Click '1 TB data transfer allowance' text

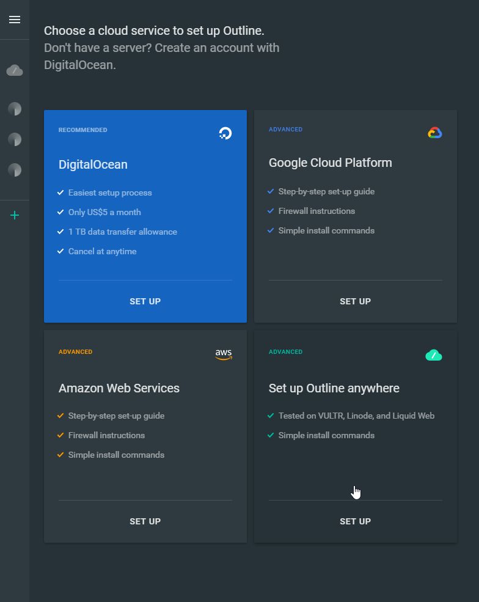pos(122,232)
